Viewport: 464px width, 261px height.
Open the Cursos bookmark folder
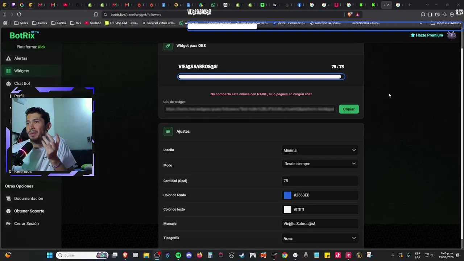point(59,23)
